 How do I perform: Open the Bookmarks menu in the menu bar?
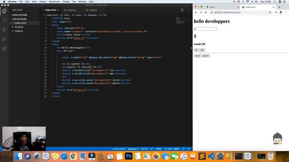[54, 2]
